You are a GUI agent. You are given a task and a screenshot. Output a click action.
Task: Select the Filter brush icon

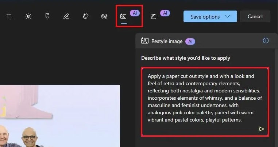tap(47, 16)
